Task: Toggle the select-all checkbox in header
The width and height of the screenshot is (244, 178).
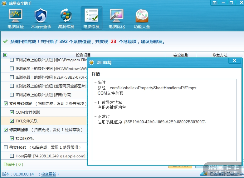Action: (5, 55)
